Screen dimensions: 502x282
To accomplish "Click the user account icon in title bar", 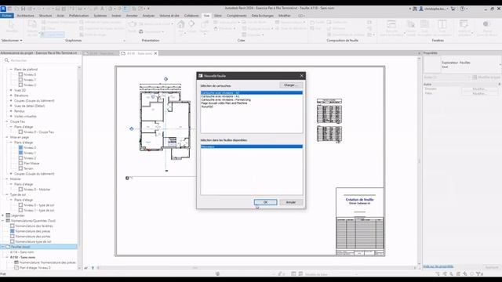I will click(421, 9).
